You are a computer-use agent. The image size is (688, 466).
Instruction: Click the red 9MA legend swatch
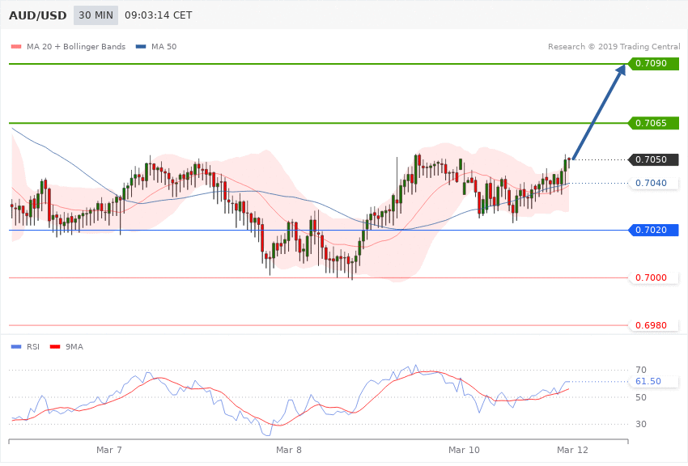55,347
